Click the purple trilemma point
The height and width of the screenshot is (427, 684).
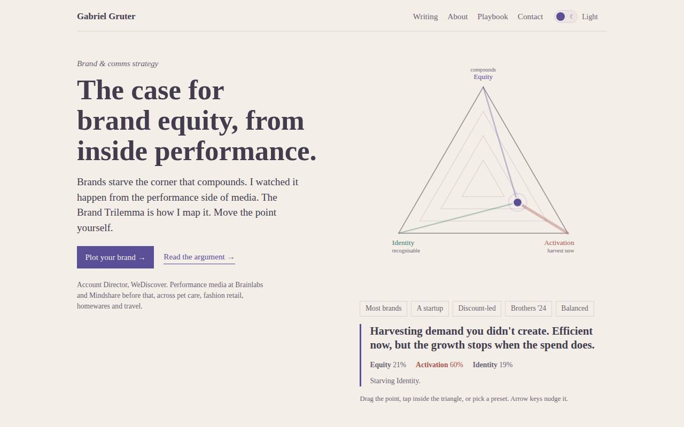[x=517, y=202]
